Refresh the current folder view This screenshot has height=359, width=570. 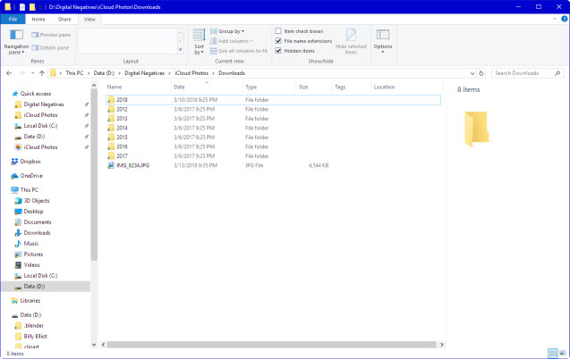(x=481, y=73)
